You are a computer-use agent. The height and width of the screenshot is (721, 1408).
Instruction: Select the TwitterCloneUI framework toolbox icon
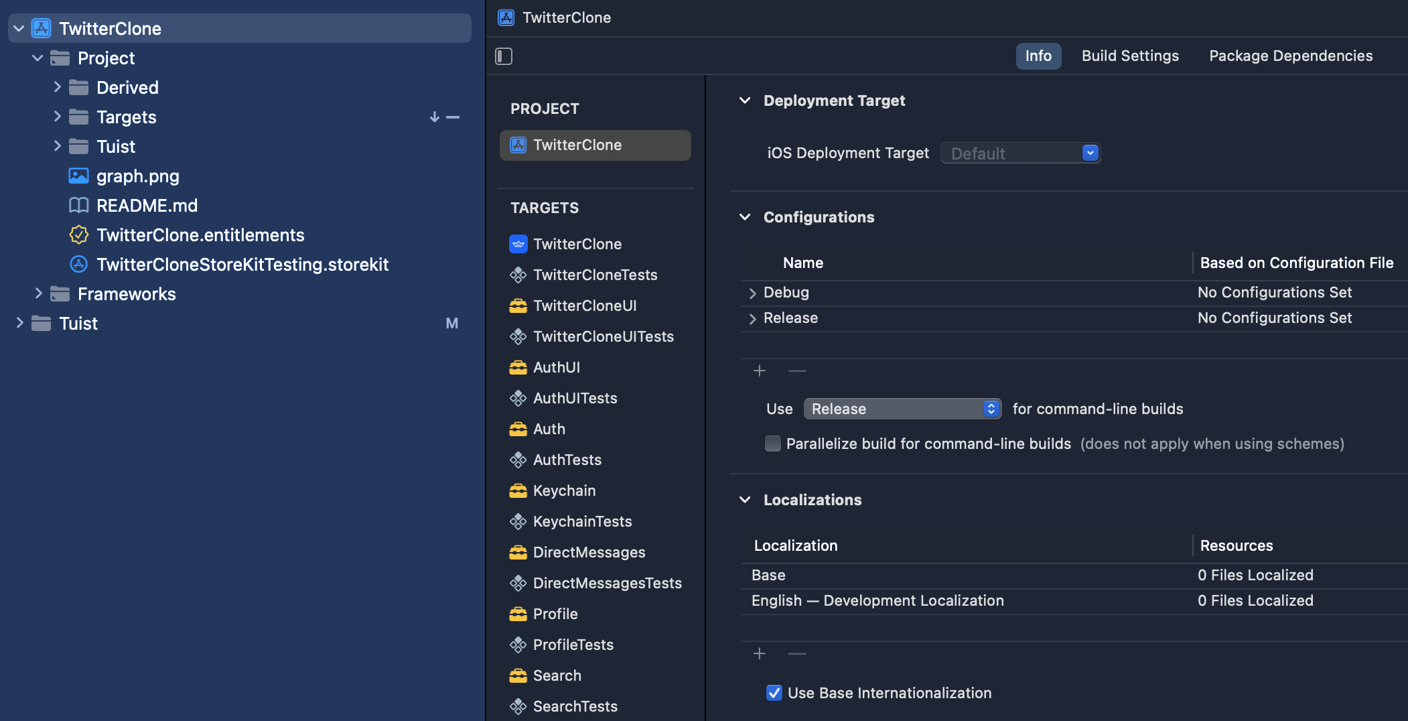(x=518, y=306)
